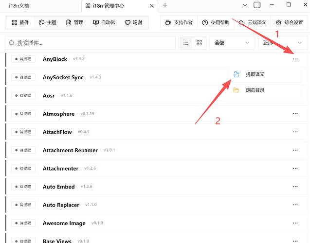Expand the tab list chevron

[245, 5]
